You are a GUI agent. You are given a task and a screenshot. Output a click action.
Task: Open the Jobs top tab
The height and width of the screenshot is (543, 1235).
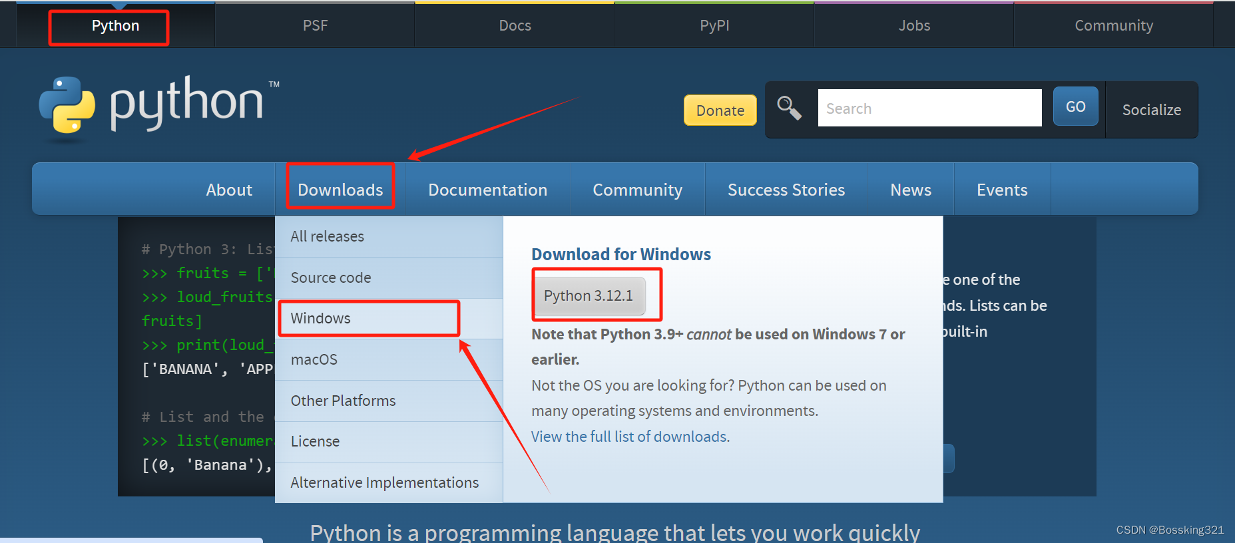tap(914, 25)
